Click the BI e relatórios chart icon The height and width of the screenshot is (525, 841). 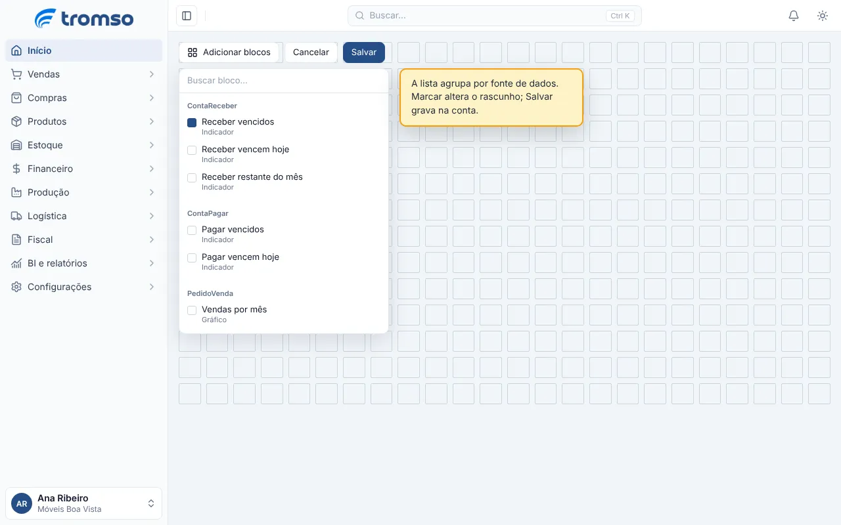point(16,263)
